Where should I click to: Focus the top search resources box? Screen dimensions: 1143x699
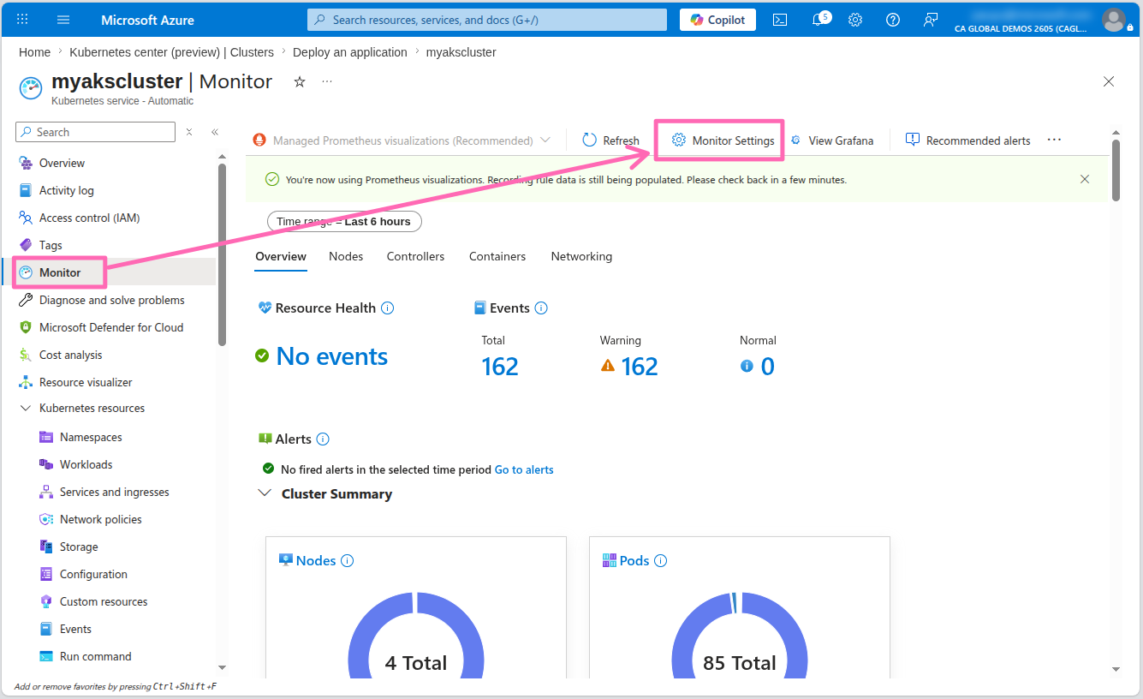tap(487, 20)
